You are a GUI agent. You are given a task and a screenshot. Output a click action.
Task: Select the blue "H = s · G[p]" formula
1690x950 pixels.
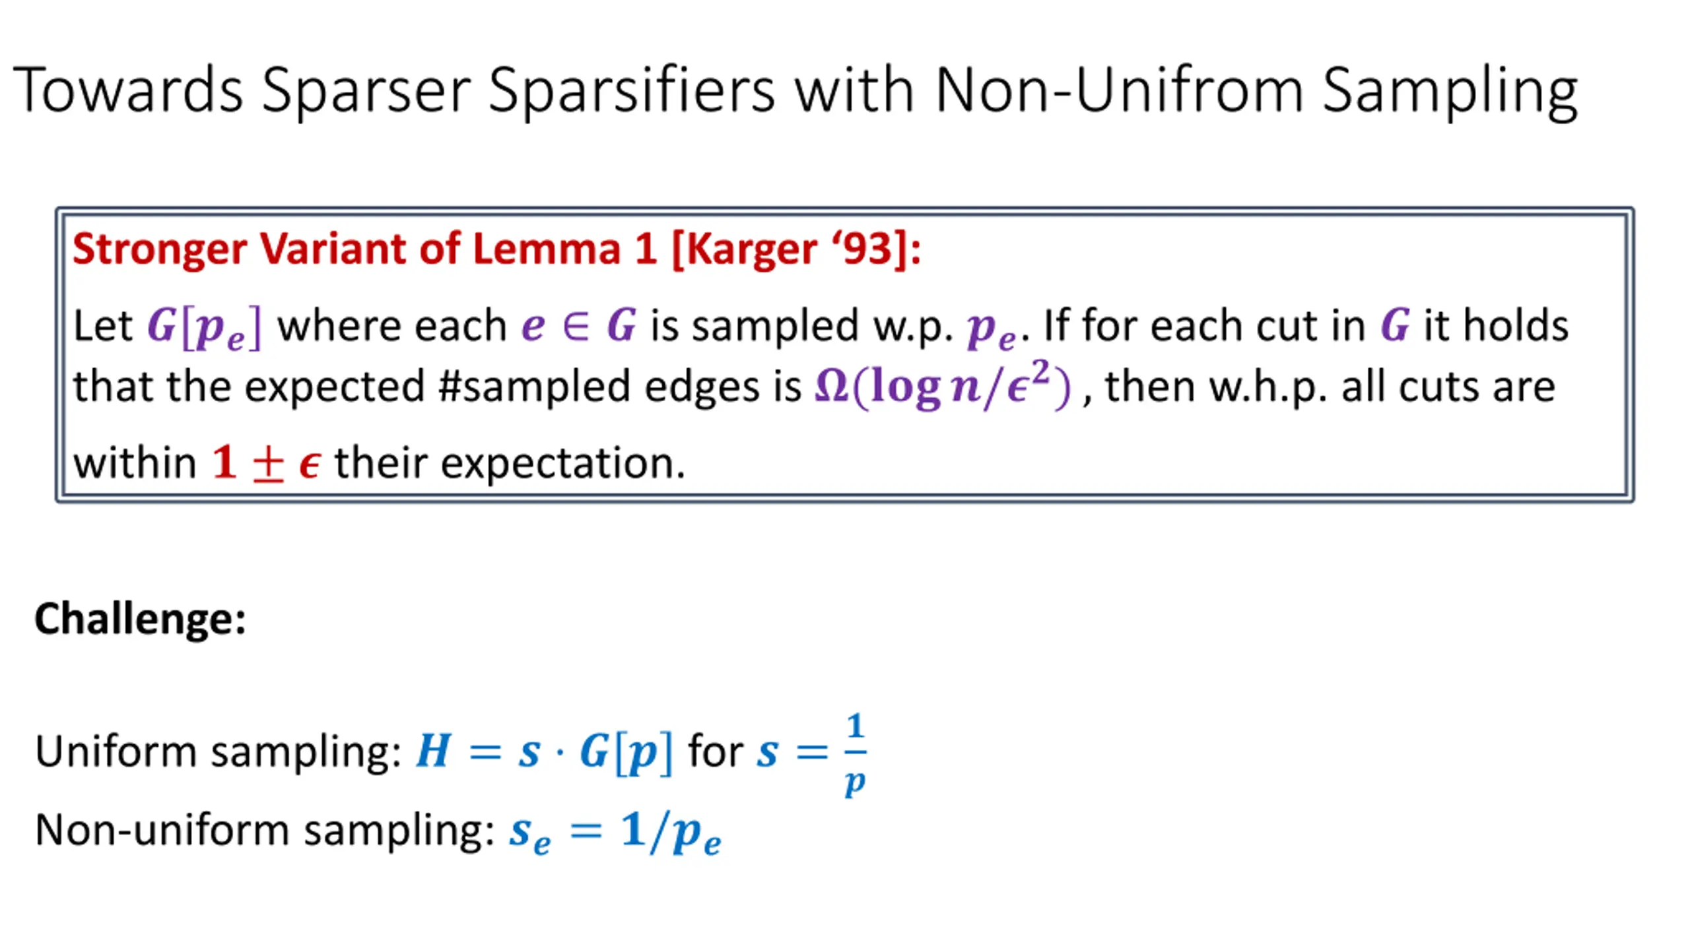pyautogui.click(x=544, y=751)
